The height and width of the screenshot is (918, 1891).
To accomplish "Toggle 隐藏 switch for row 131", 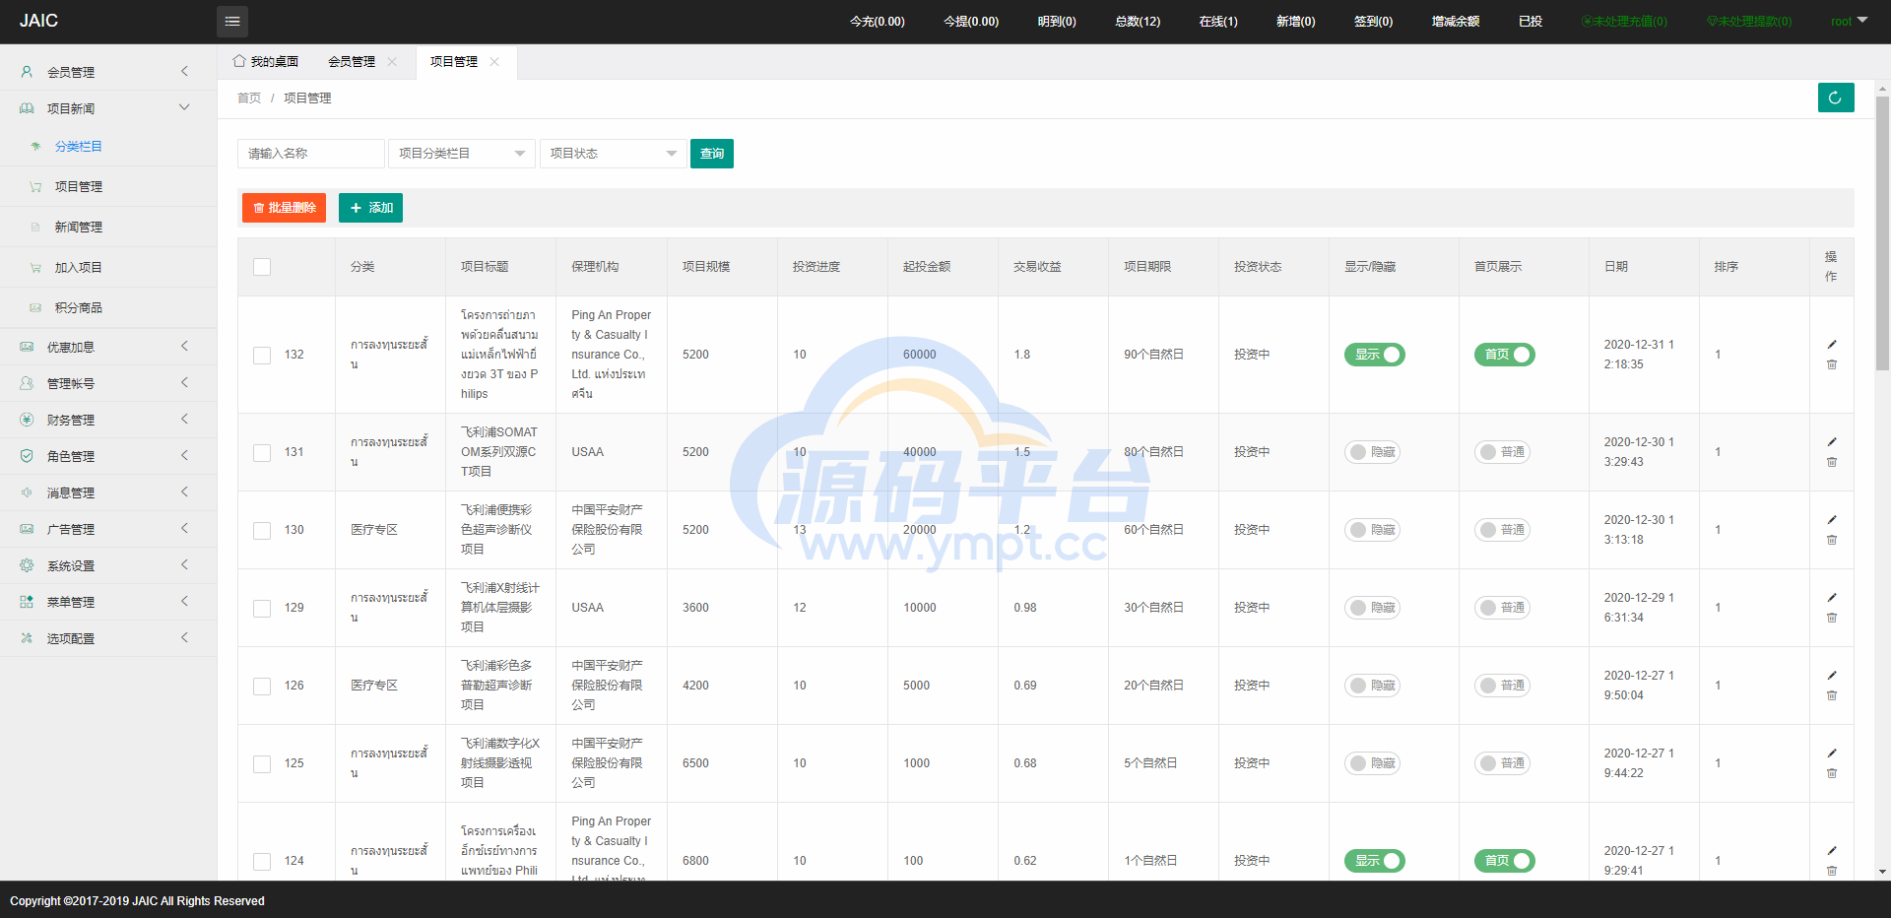I will coord(1372,452).
